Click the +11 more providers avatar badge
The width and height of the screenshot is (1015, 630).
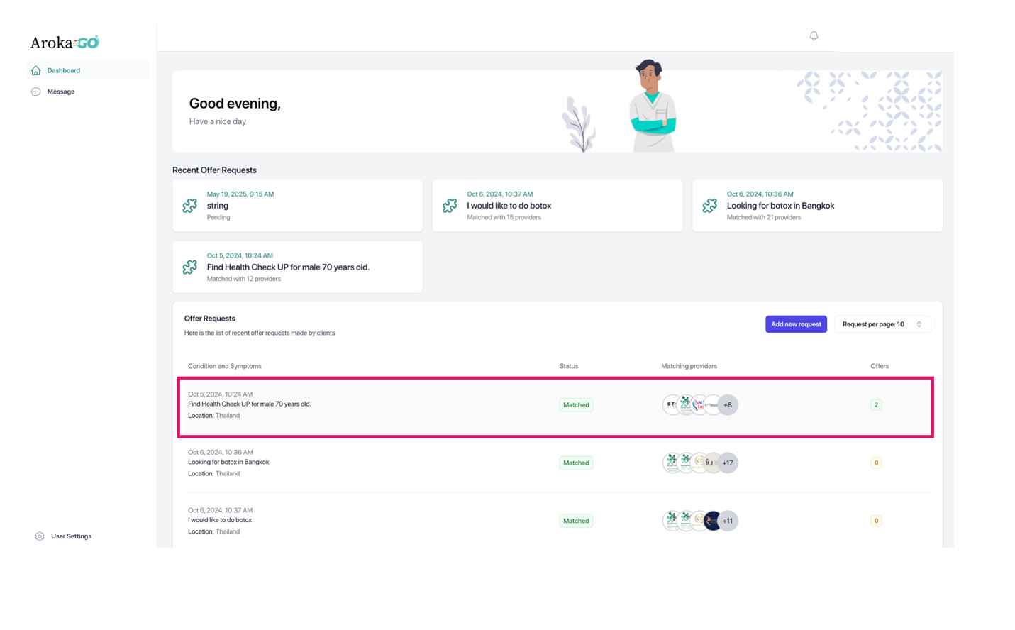(x=728, y=521)
